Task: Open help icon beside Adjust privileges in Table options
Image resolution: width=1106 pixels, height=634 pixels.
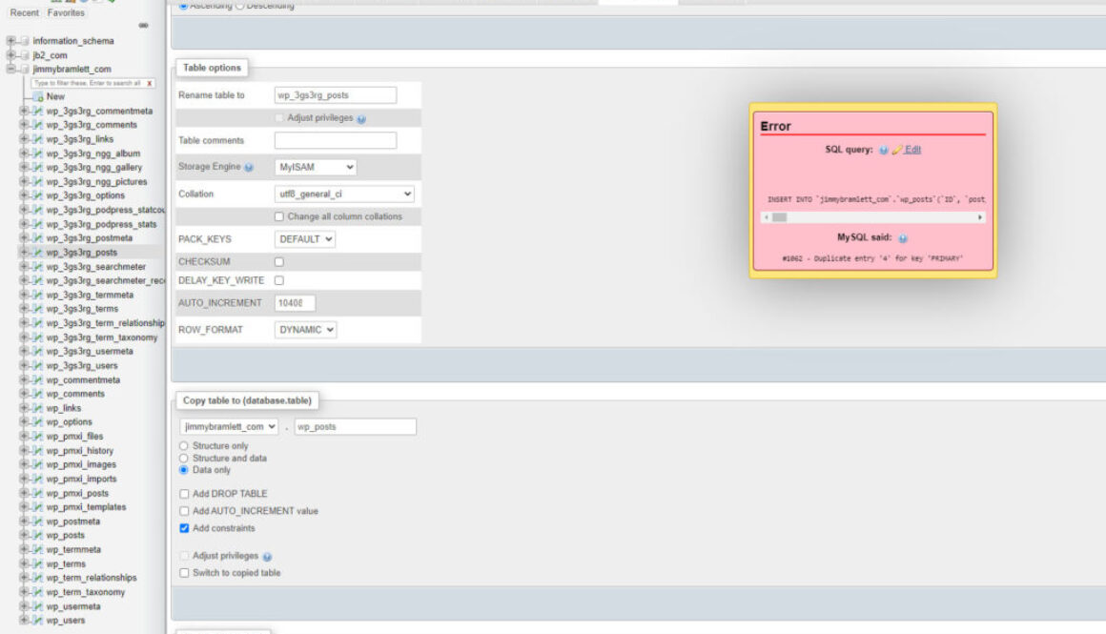Action: [x=361, y=119]
